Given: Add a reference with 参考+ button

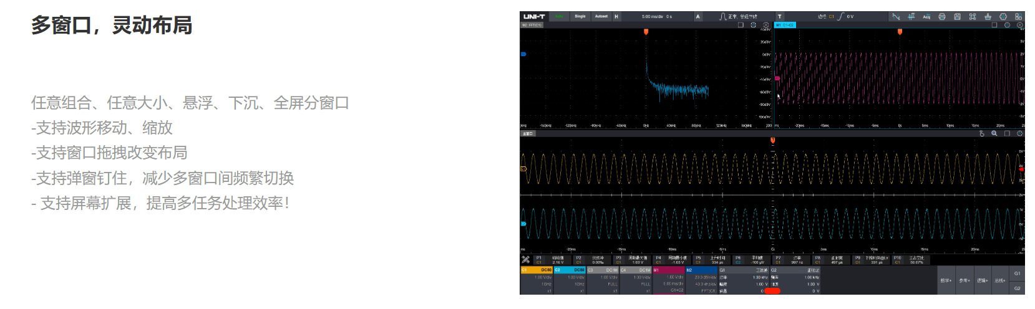Looking at the screenshot, I should [964, 280].
